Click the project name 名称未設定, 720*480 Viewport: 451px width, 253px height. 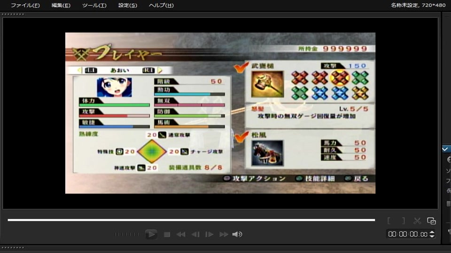tap(418, 5)
